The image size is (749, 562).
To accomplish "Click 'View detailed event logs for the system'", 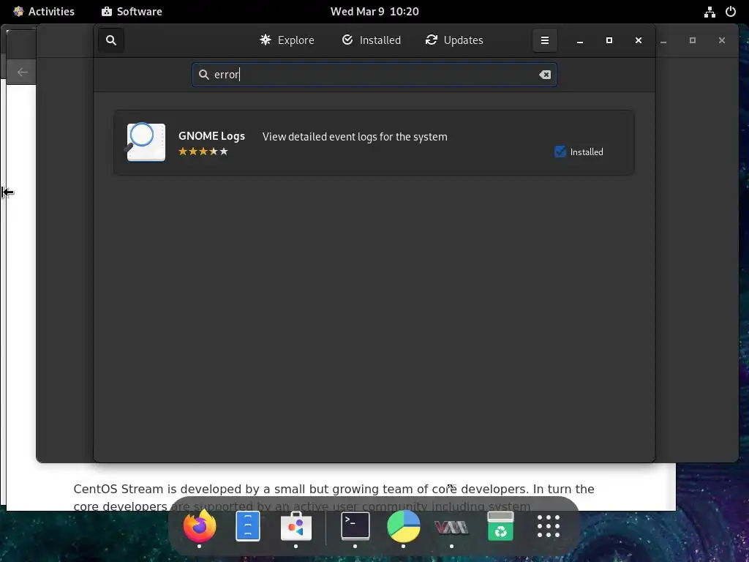I will (x=355, y=137).
